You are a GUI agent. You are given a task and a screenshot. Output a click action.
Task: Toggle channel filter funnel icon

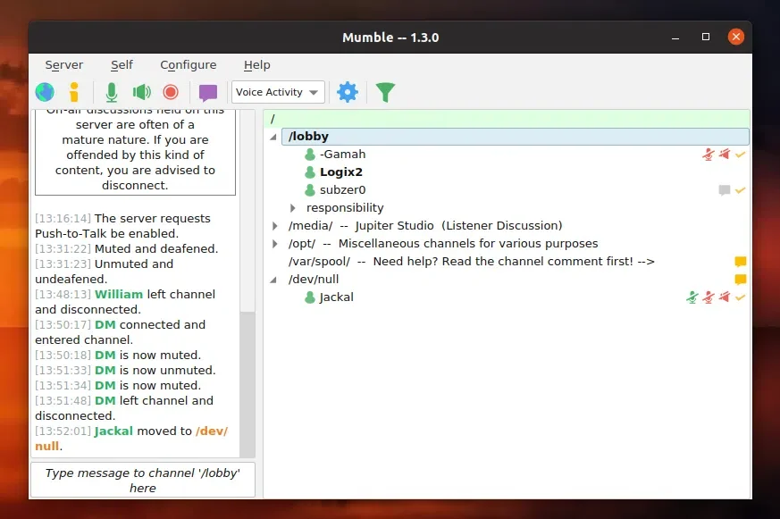(385, 93)
